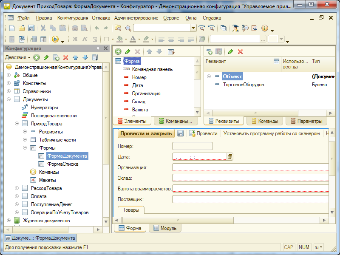This screenshot has width=340, height=255.
Task: Click the blue move-up arrow in Конфигурация toolbar
Action: tap(75, 57)
